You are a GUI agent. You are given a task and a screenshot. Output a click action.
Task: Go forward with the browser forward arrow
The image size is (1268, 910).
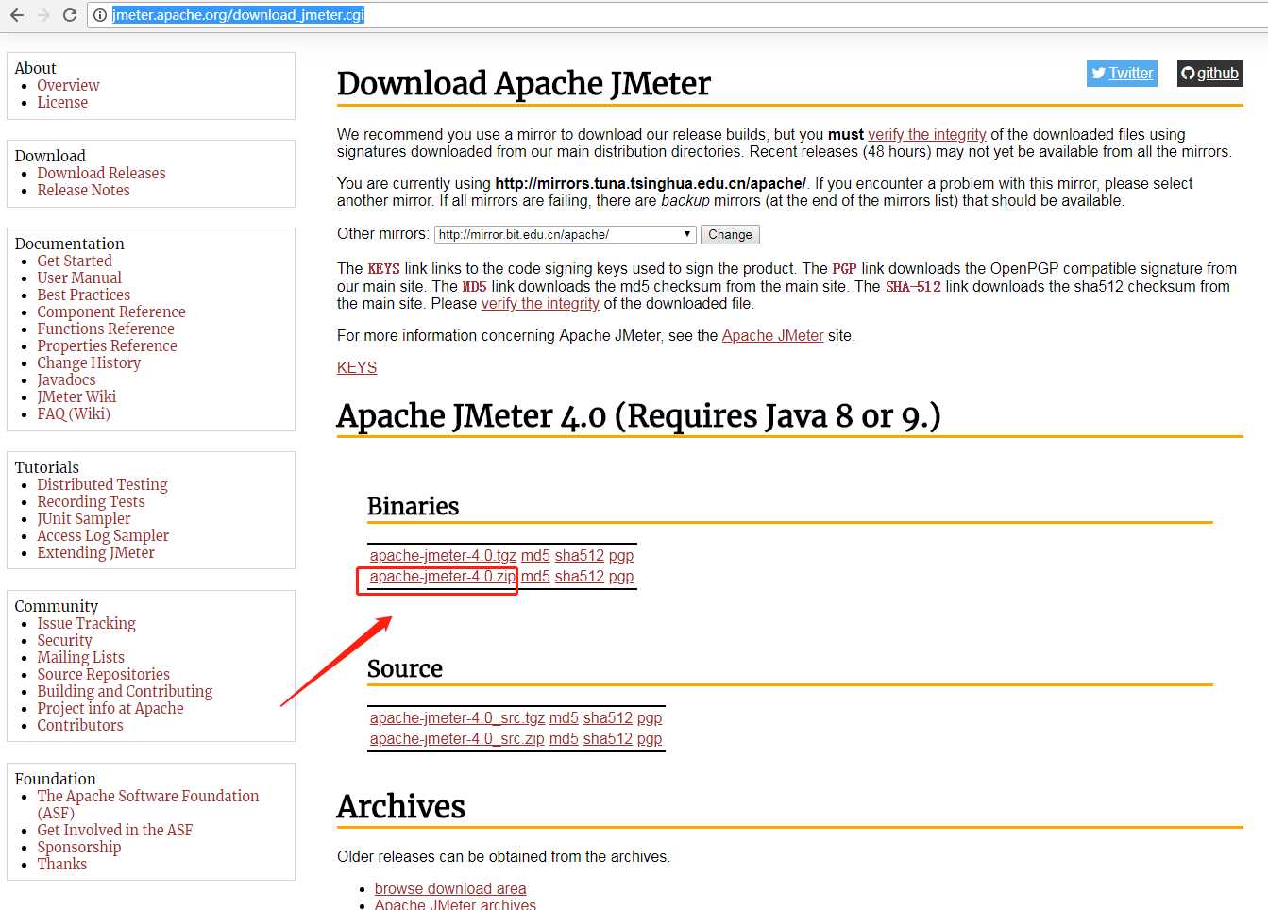point(43,15)
